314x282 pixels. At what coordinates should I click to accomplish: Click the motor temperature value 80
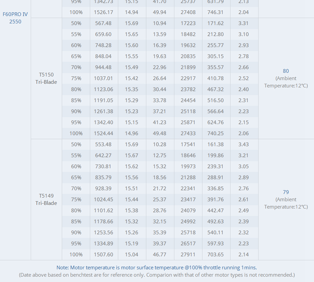click(286, 71)
